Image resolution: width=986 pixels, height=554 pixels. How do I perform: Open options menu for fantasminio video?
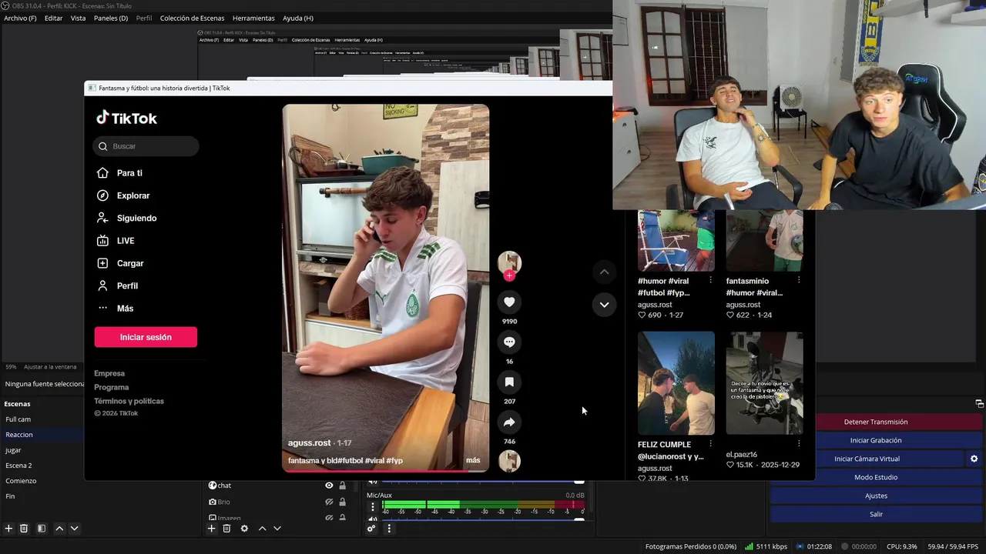click(x=799, y=280)
